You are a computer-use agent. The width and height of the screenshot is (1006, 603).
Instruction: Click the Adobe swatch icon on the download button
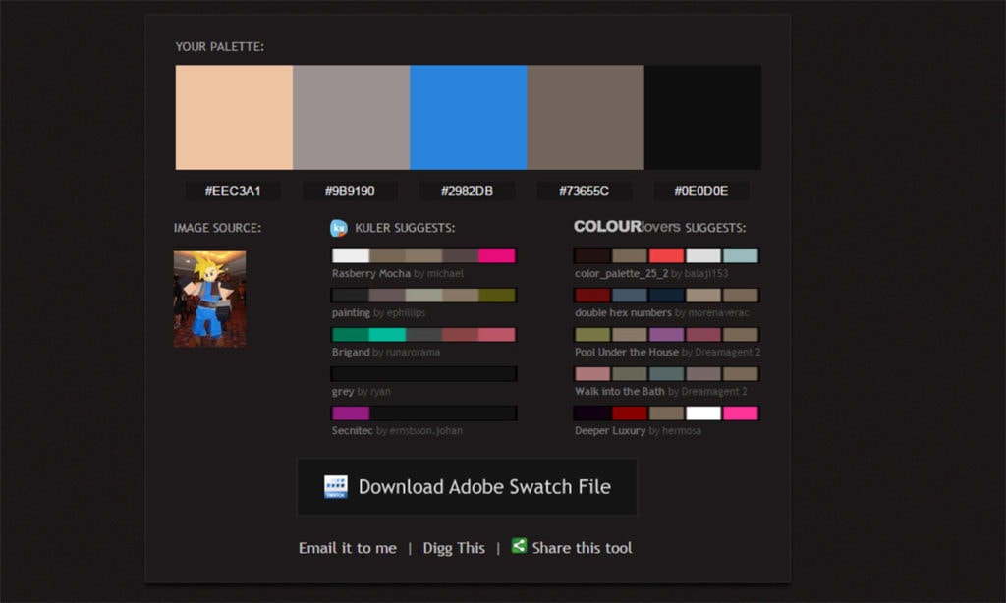(337, 486)
